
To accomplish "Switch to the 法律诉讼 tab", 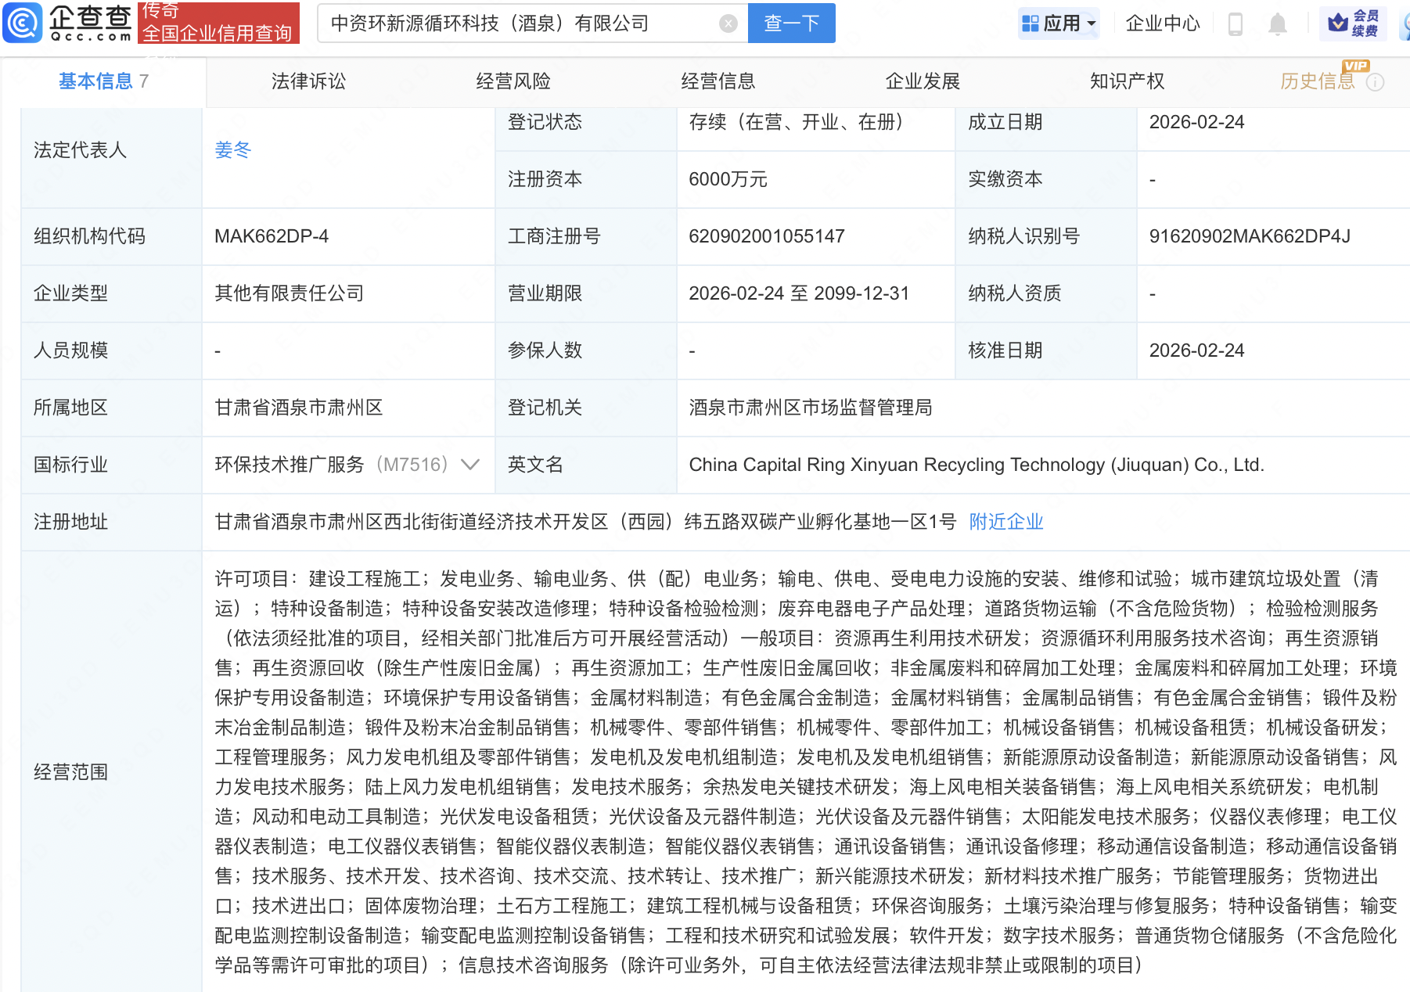I will 308,81.
